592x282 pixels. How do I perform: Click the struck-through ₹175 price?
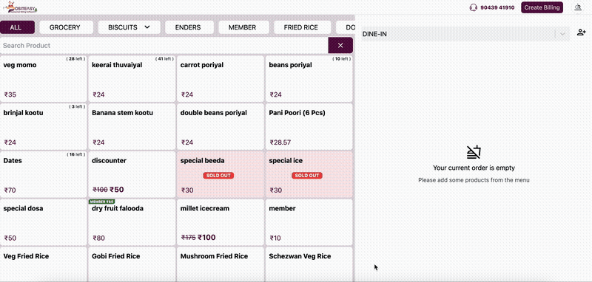189,238
